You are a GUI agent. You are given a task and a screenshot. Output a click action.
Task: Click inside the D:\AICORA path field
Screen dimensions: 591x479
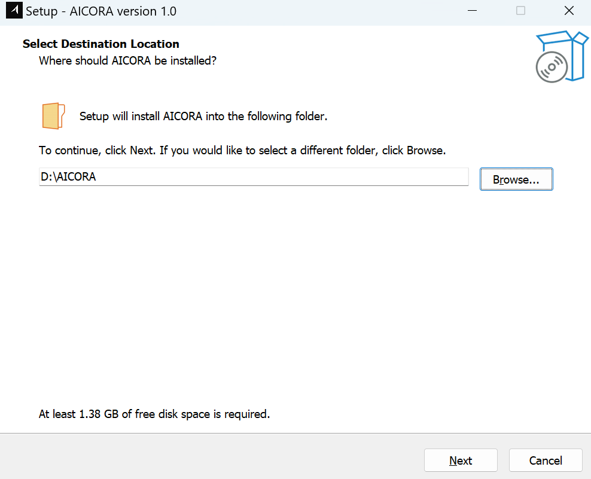pos(179,177)
